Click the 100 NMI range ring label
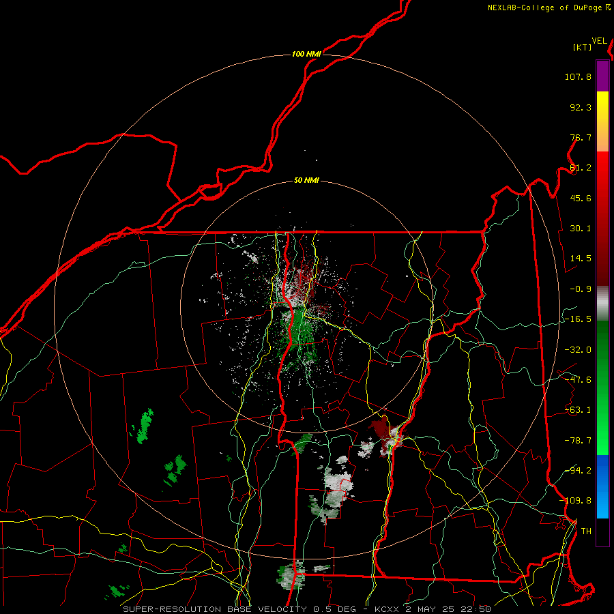Viewport: 614px width, 614px height. coord(306,54)
